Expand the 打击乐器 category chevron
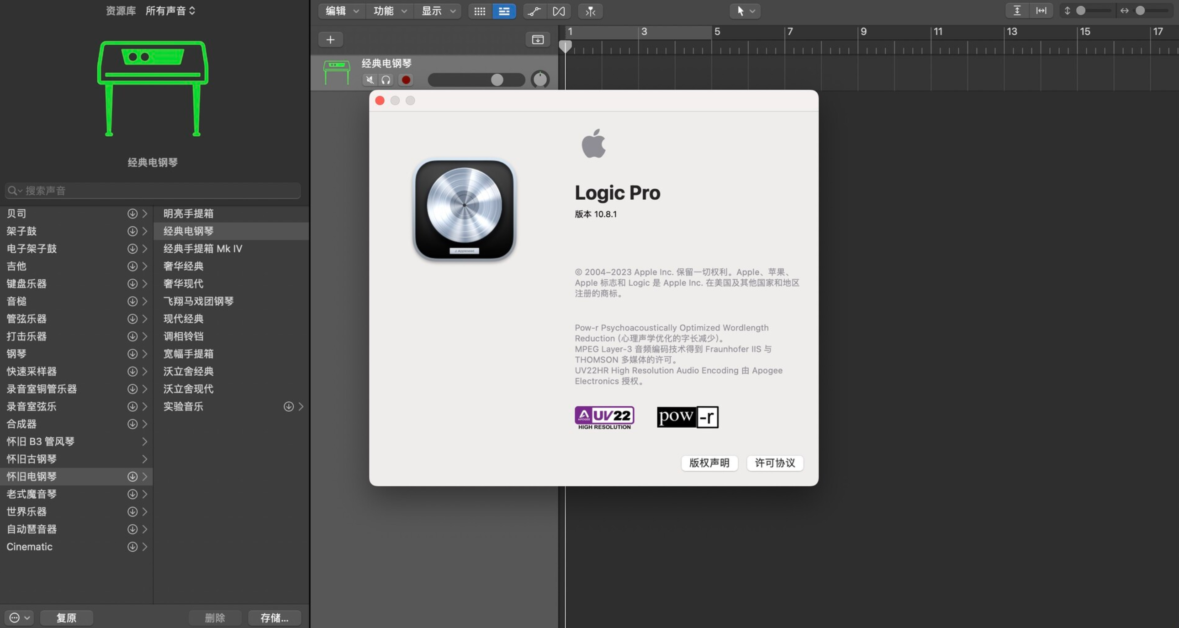Viewport: 1179px width, 628px height. (x=145, y=336)
